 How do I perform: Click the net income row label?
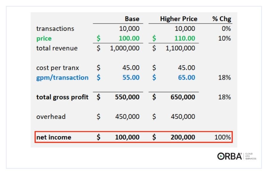(54, 137)
